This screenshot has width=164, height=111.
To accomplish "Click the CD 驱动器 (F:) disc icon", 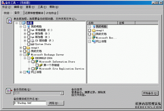I will coord(33,40).
